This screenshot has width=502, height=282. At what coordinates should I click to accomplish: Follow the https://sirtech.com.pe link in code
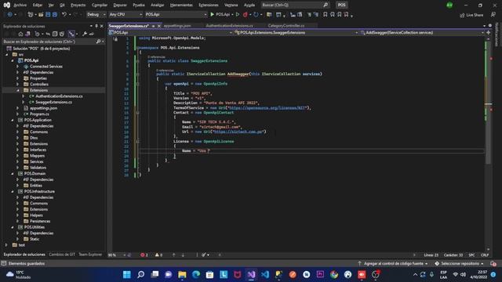pos(238,132)
